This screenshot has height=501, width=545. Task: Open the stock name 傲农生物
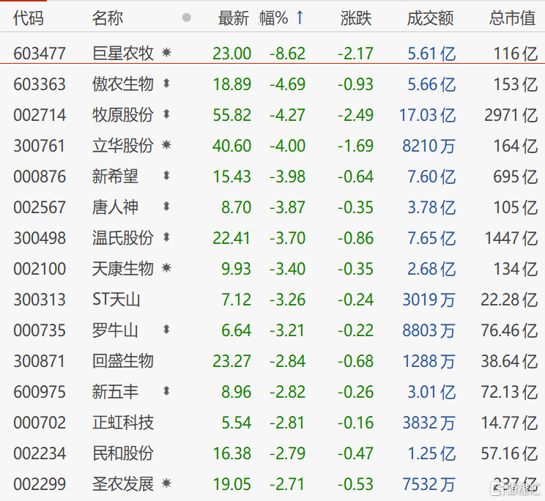pyautogui.click(x=122, y=84)
